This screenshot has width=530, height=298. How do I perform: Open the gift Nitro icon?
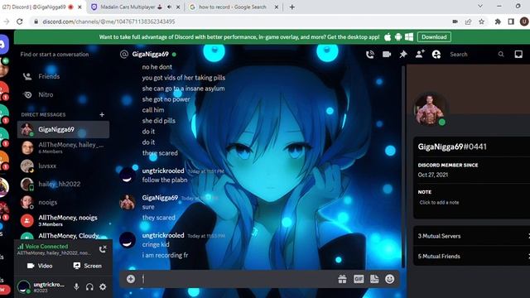pyautogui.click(x=342, y=279)
